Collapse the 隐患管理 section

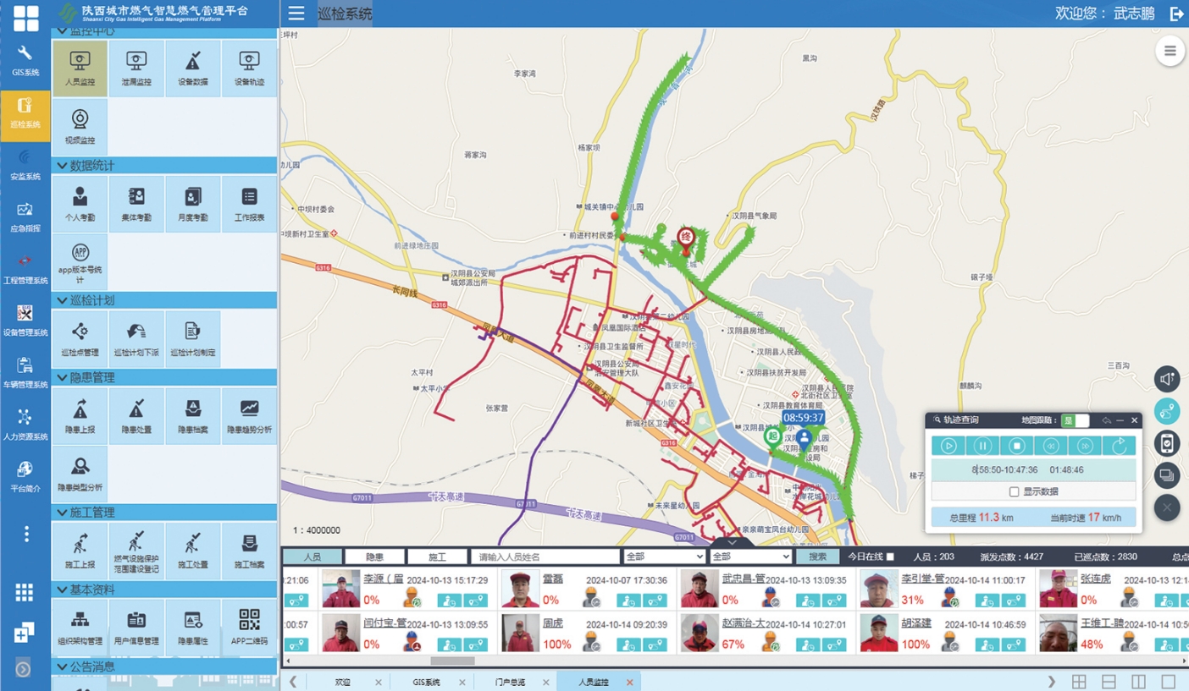[x=164, y=377]
